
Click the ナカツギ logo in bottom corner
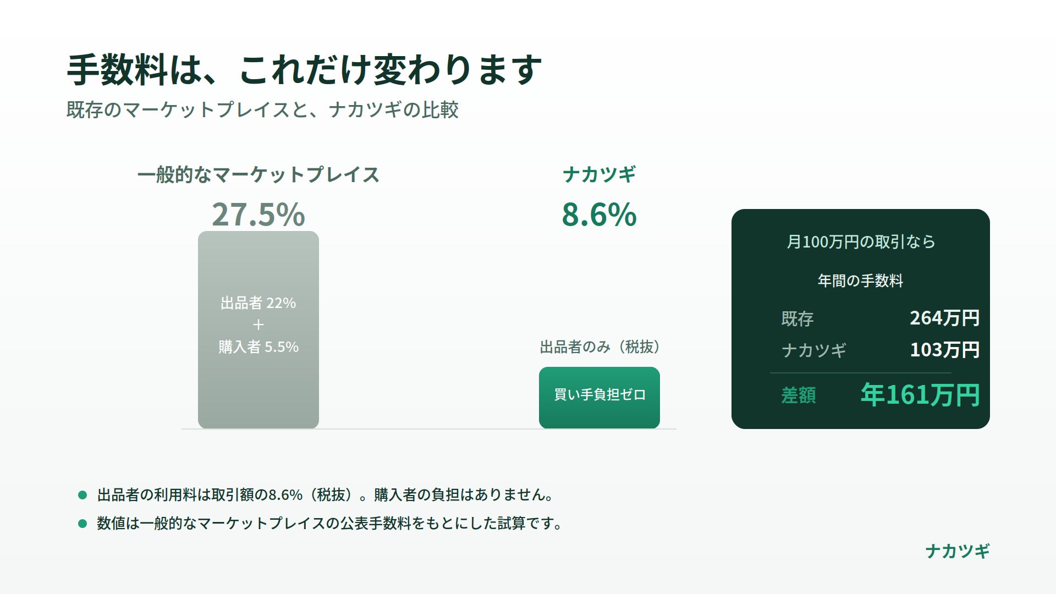point(958,551)
